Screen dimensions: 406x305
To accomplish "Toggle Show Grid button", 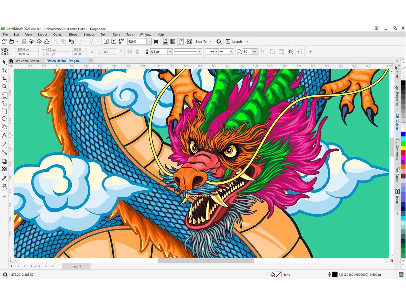I will (x=173, y=41).
